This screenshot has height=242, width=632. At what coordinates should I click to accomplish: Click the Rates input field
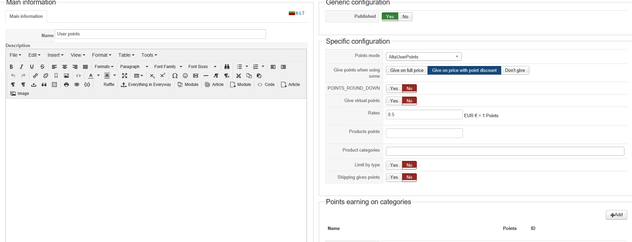[424, 114]
